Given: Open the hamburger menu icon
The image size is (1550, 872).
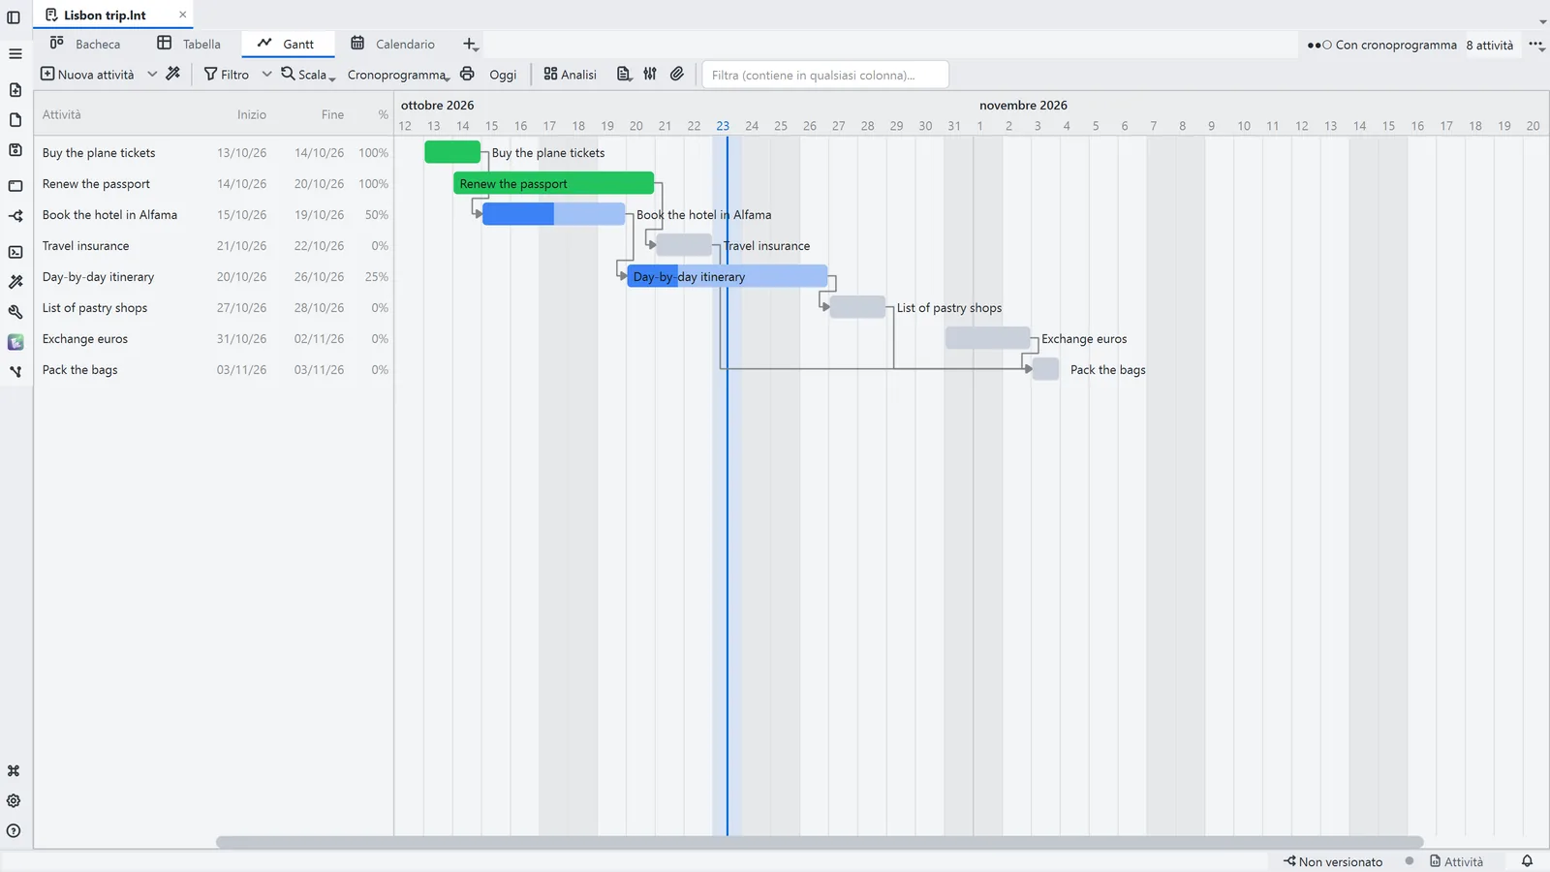Looking at the screenshot, I should [x=15, y=54].
